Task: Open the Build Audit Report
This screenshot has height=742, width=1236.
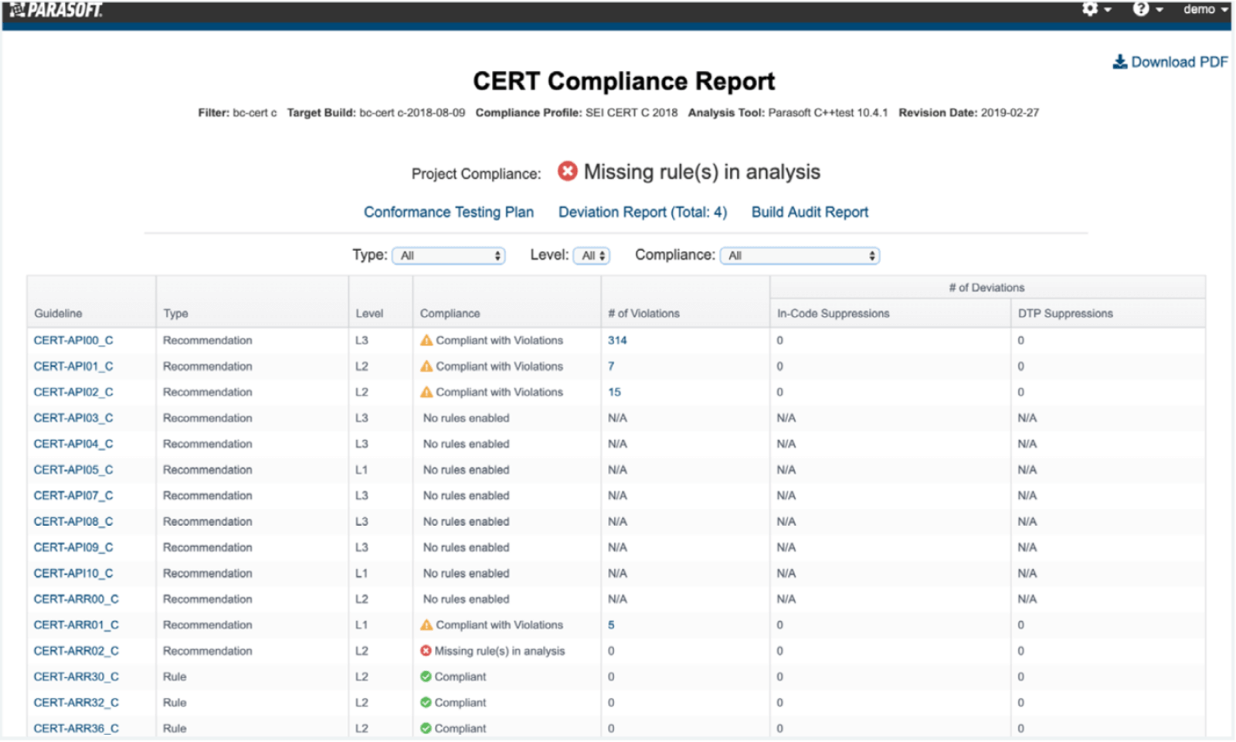Action: point(809,212)
